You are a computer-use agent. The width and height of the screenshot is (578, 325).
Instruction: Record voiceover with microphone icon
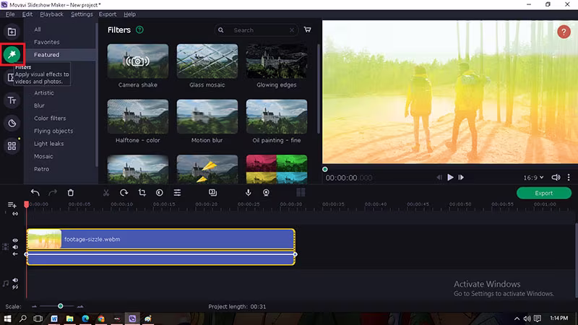[x=248, y=192]
